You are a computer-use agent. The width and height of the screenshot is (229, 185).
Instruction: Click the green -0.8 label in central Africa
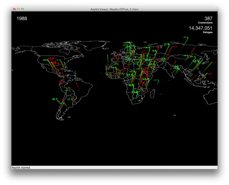(x=131, y=85)
